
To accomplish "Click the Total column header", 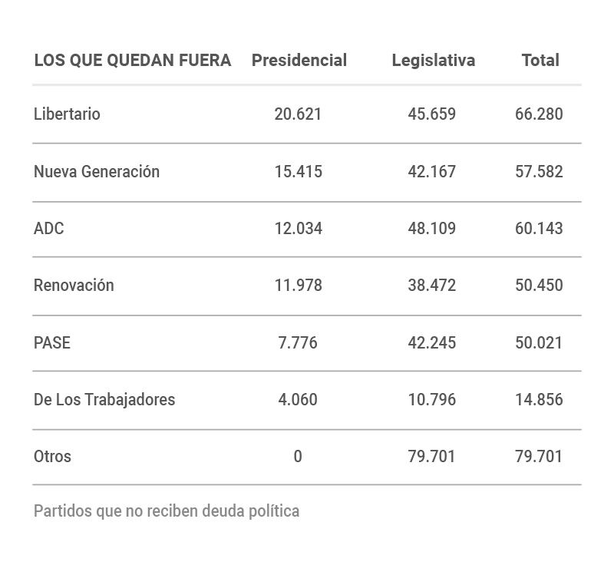I will (540, 61).
